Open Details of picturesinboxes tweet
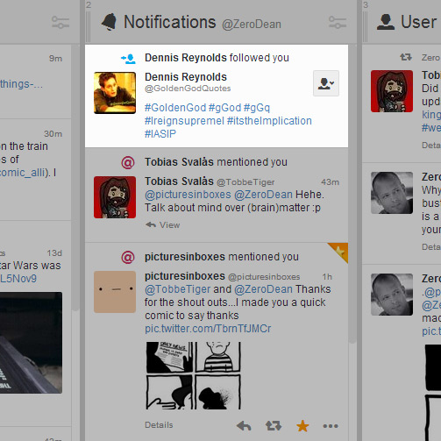This screenshot has height=441, width=441. tap(159, 425)
